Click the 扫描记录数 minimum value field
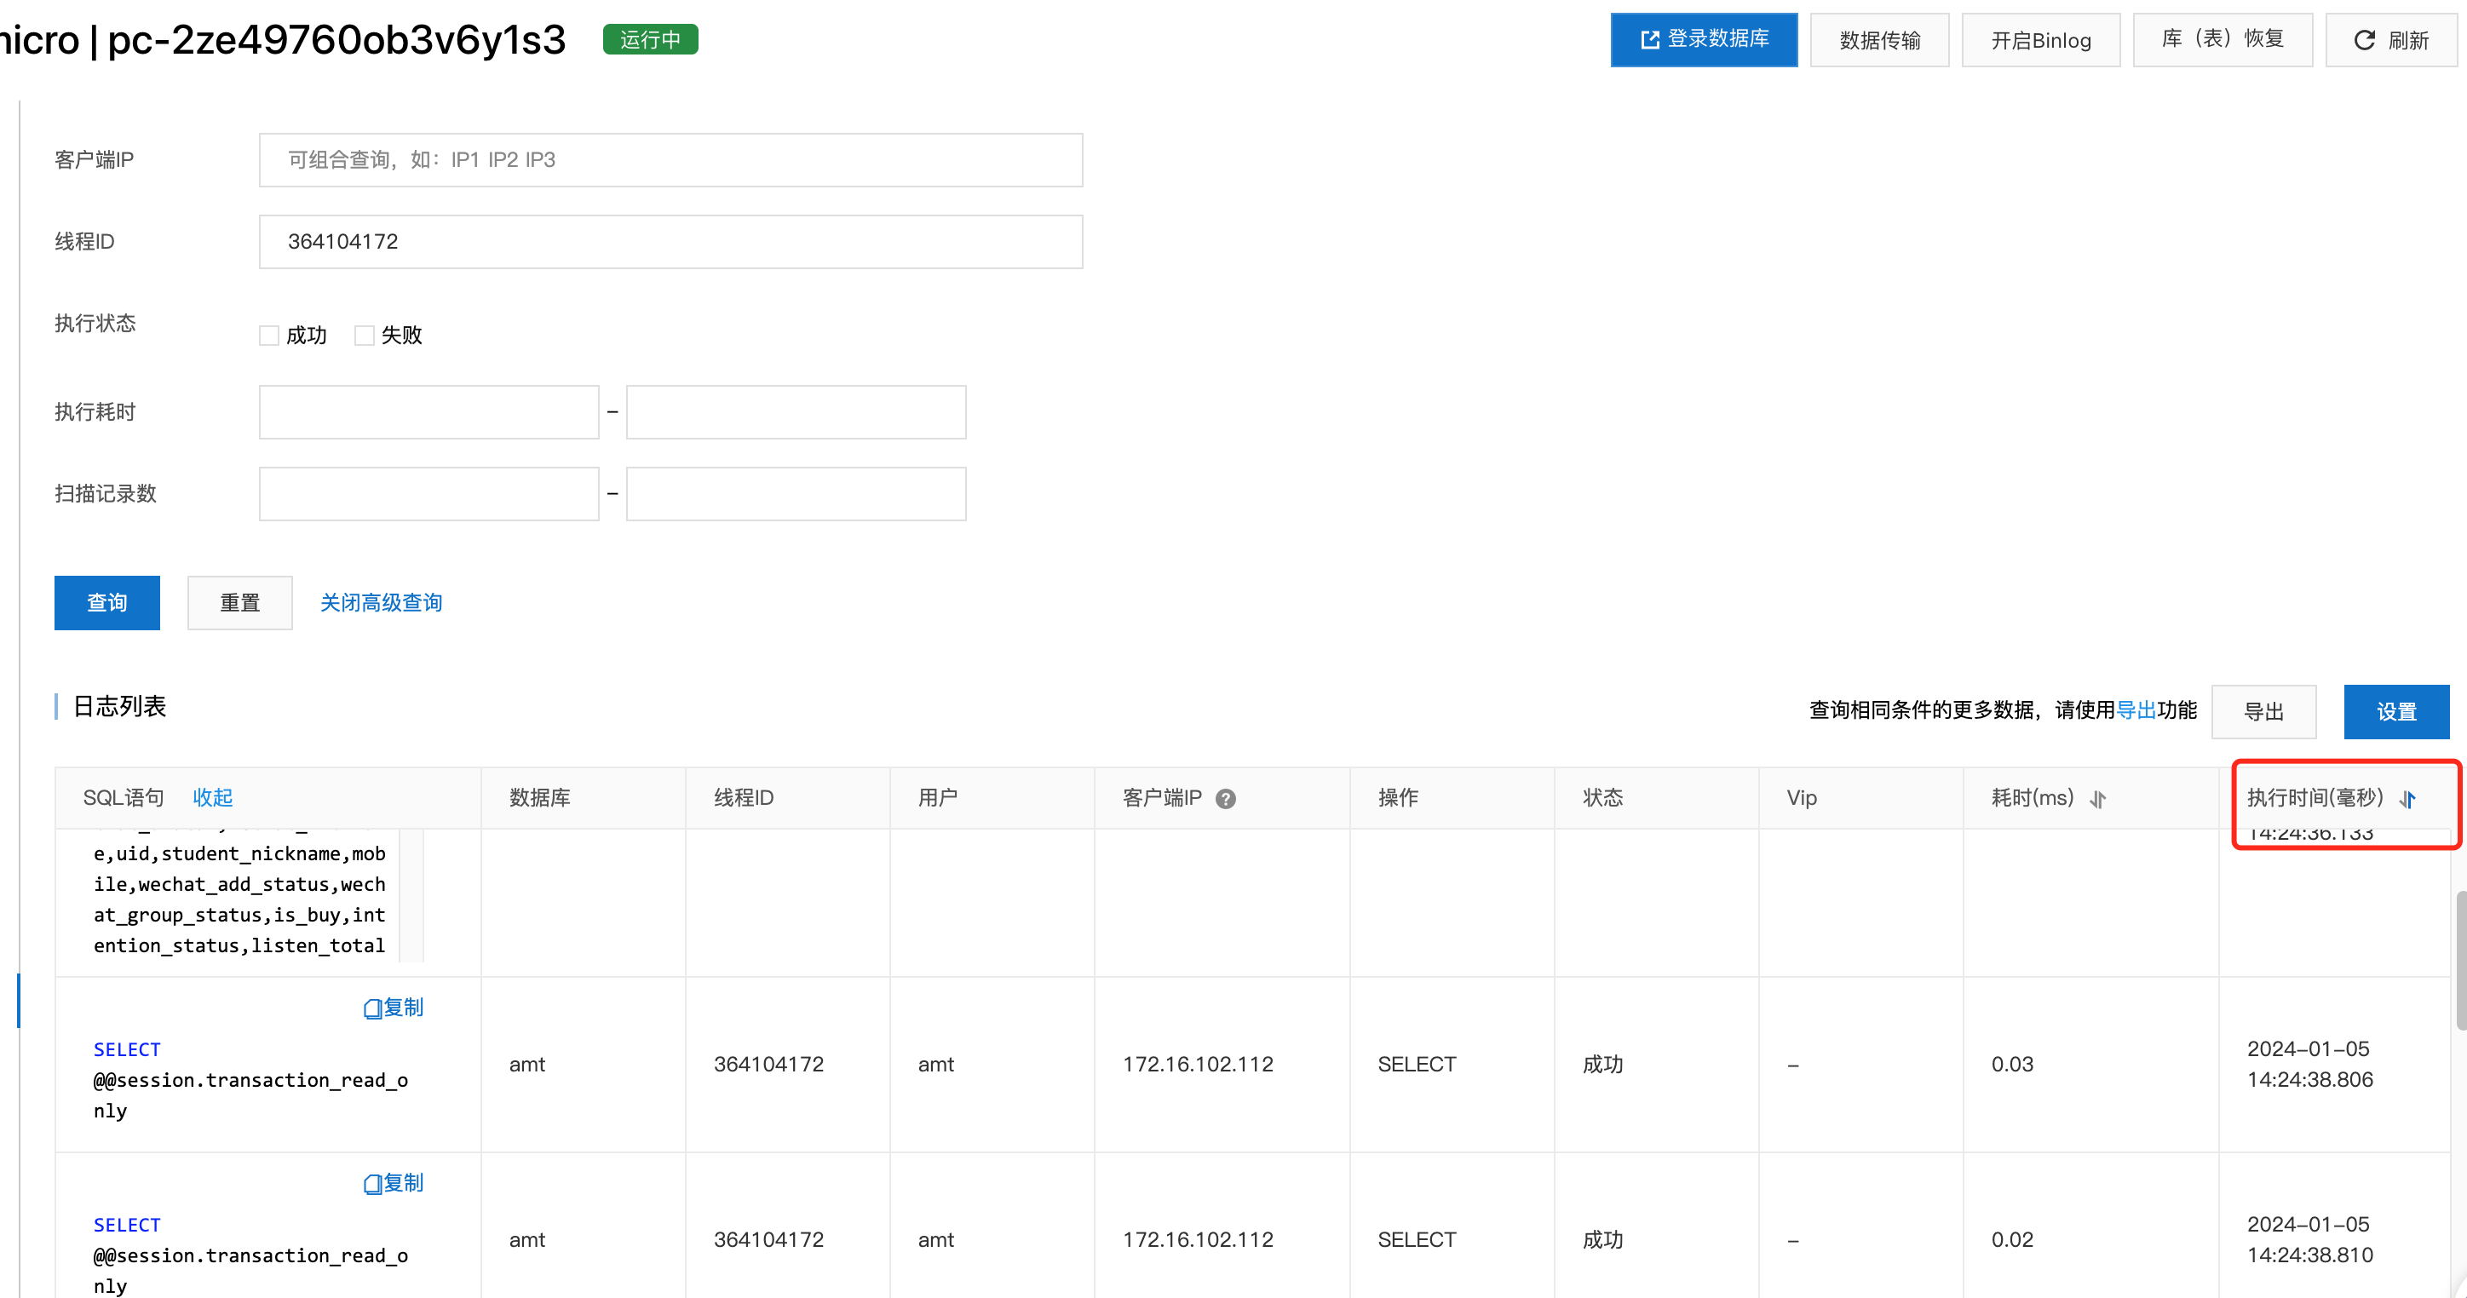Viewport: 2467px width, 1298px height. point(429,494)
